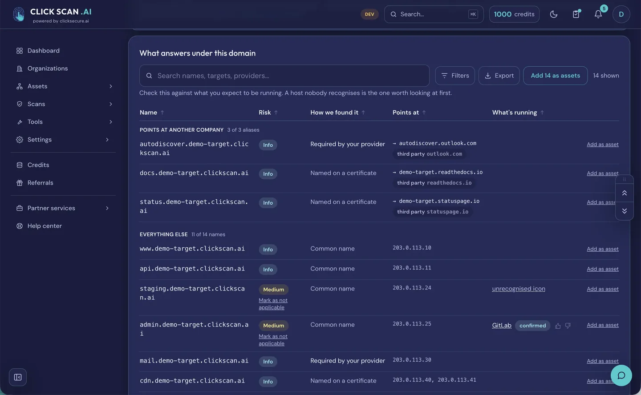
Task: Expand the Scans sidebar chevron
Action: (111, 104)
